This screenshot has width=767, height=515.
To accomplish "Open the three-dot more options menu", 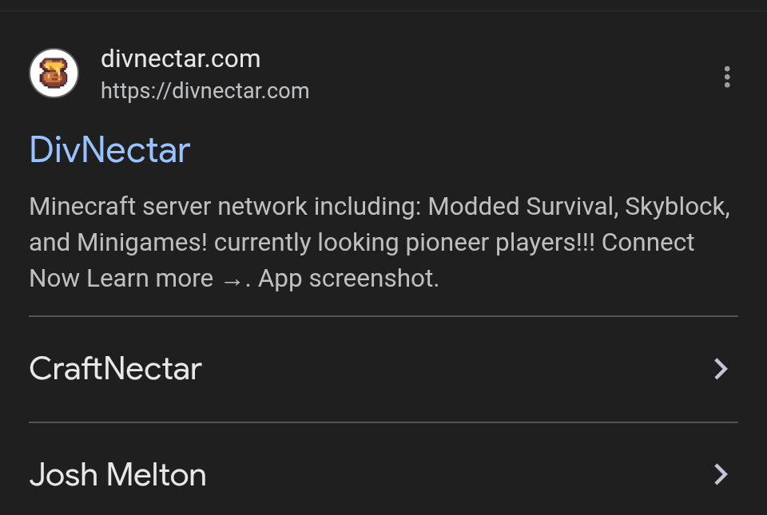I will click(726, 77).
